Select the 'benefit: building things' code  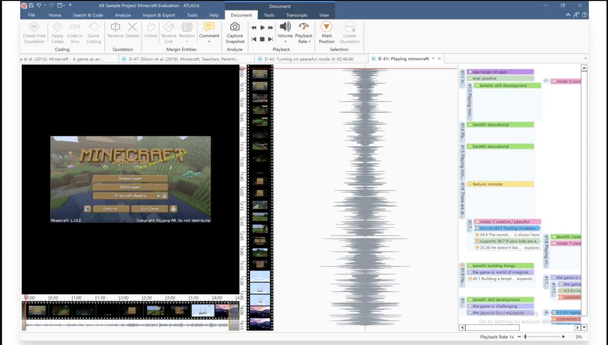(500, 266)
